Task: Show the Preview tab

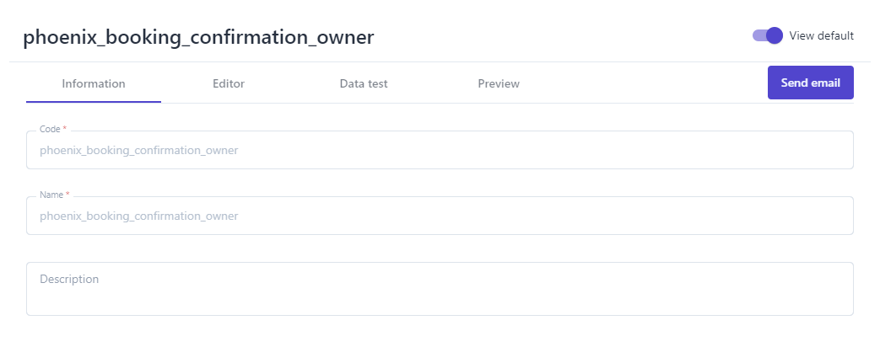Action: [499, 83]
